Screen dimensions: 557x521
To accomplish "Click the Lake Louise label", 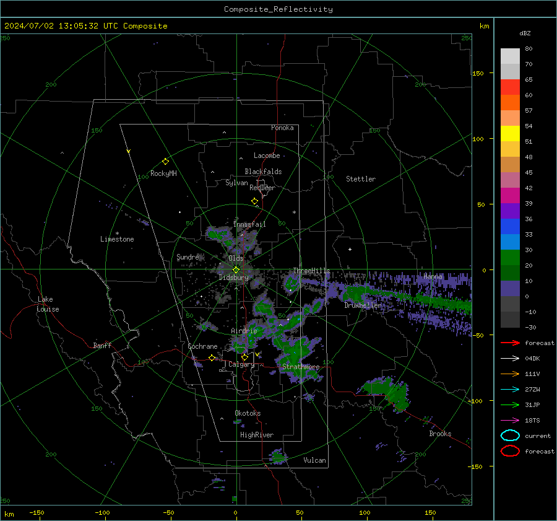I will click(48, 304).
